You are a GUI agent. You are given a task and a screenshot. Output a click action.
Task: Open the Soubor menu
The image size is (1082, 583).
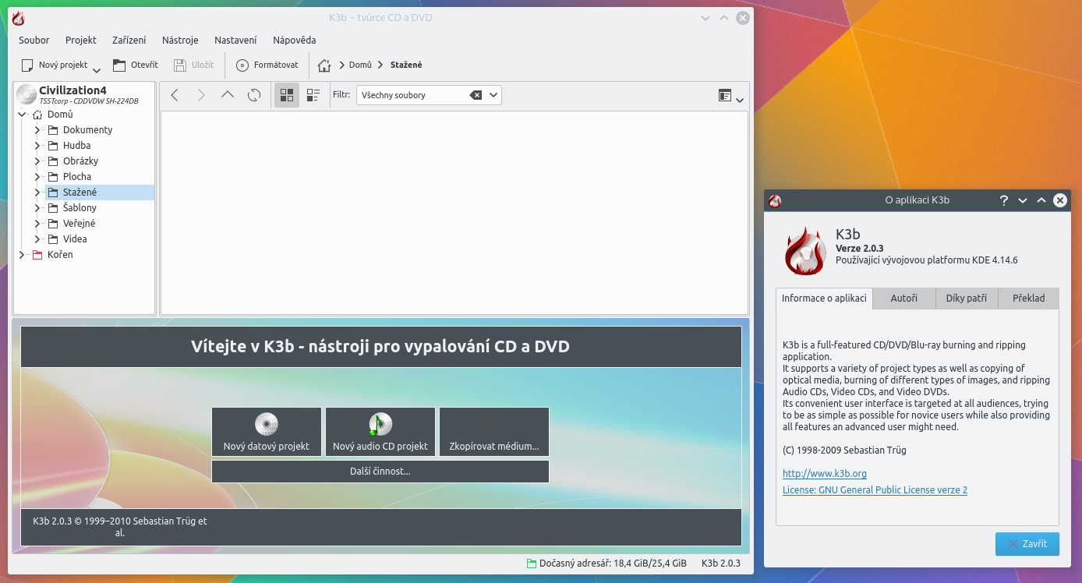click(34, 41)
